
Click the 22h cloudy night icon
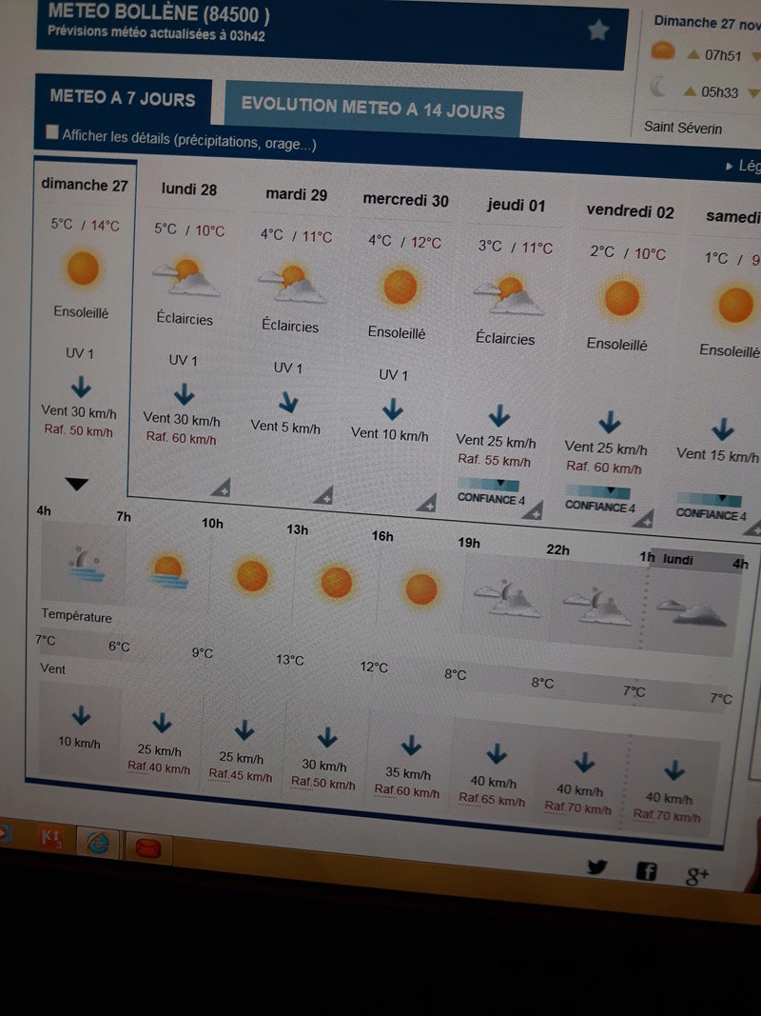pyautogui.click(x=597, y=607)
